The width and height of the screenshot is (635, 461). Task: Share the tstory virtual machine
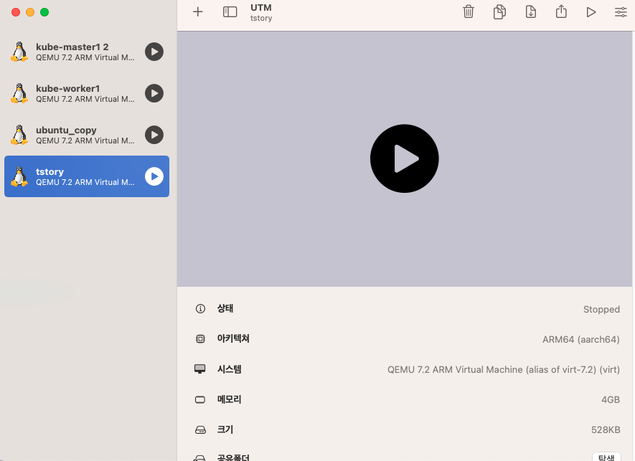point(561,11)
